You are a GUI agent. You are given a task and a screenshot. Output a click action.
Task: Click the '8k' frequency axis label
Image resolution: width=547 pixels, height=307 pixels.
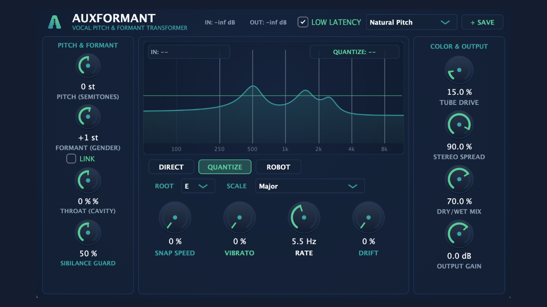tap(384, 149)
